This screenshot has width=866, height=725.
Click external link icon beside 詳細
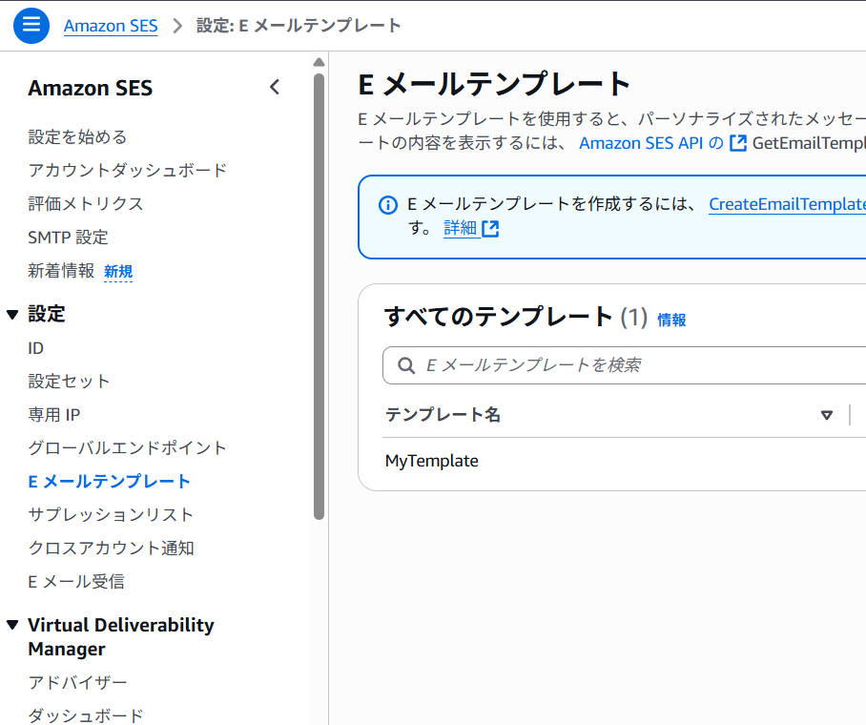(x=490, y=228)
